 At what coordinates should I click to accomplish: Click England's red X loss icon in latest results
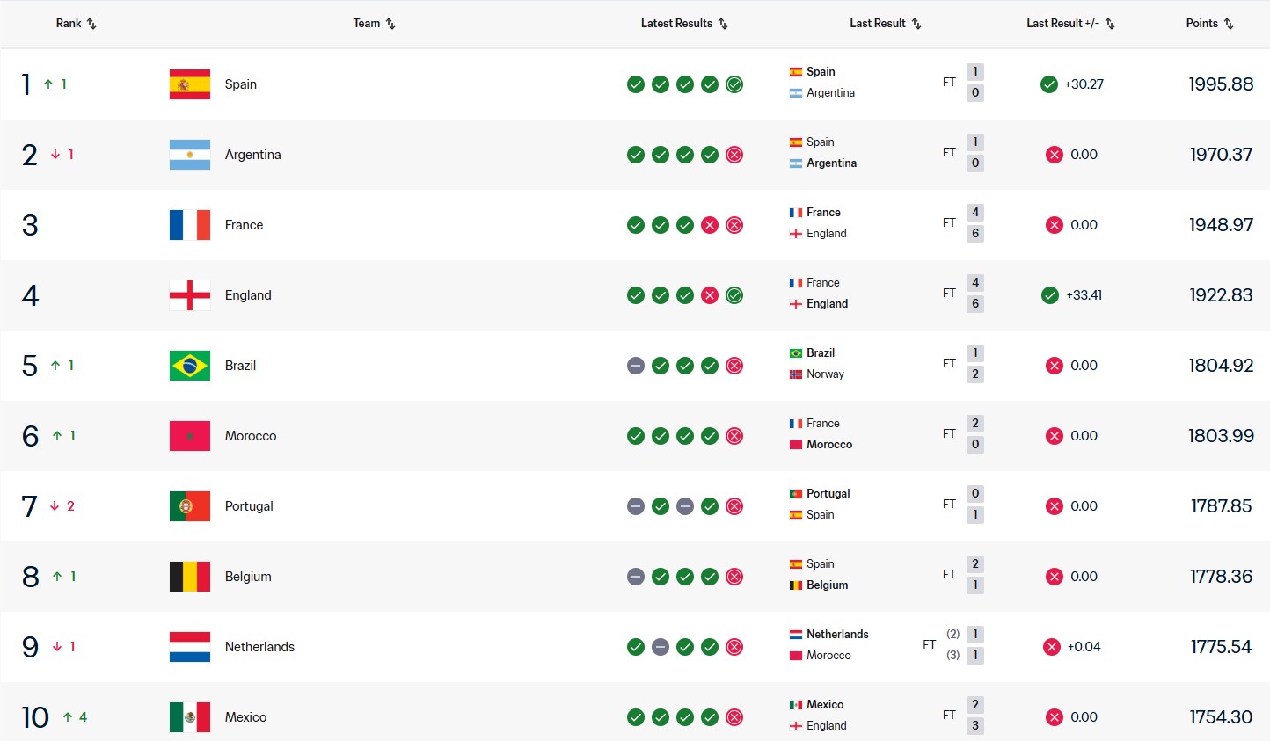(710, 295)
